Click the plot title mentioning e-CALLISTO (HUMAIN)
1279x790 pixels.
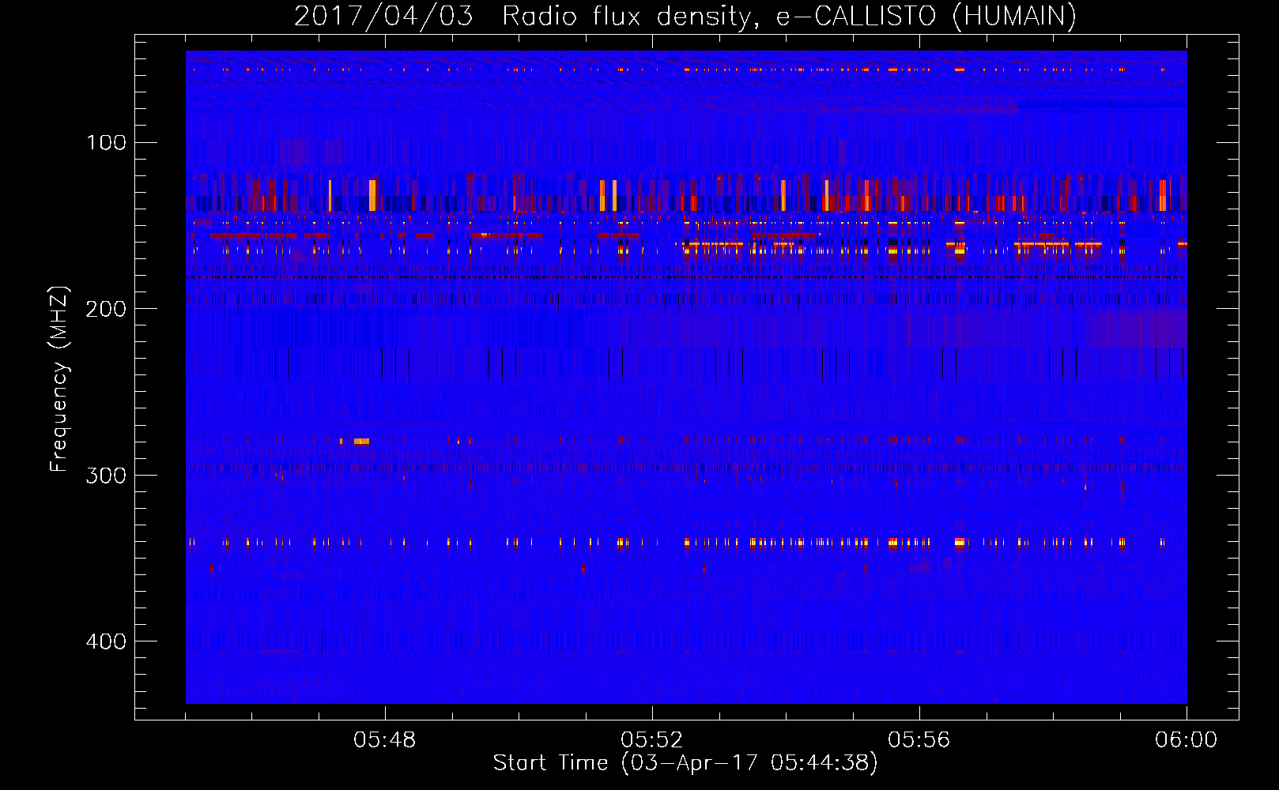(x=685, y=16)
